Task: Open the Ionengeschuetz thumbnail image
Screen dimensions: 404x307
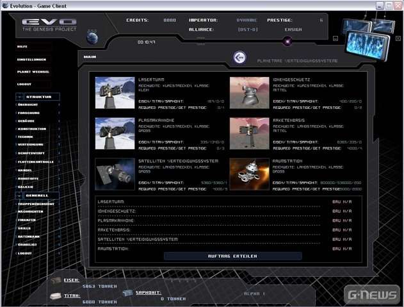Action: click(x=250, y=93)
